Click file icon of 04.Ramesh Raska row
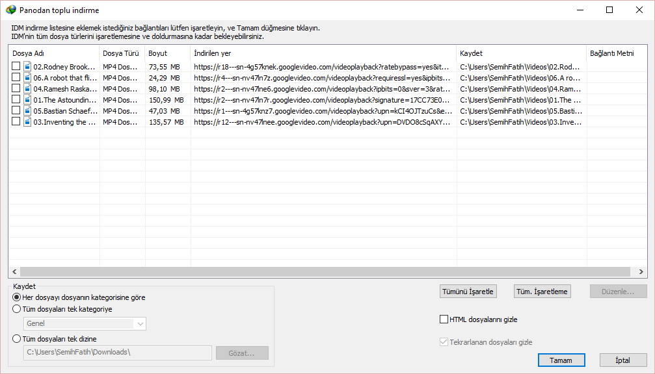The width and height of the screenshot is (655, 374). (x=28, y=89)
